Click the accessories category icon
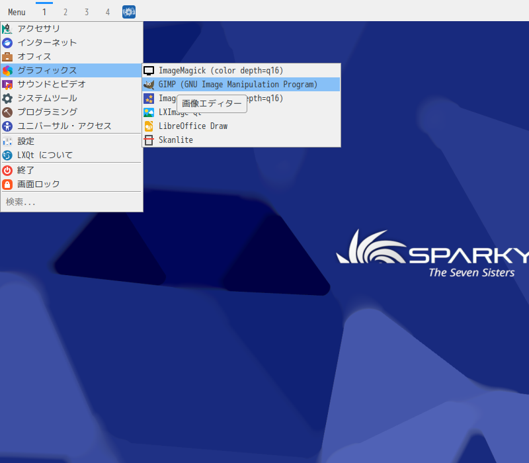Image resolution: width=529 pixels, height=463 pixels. tap(7, 28)
